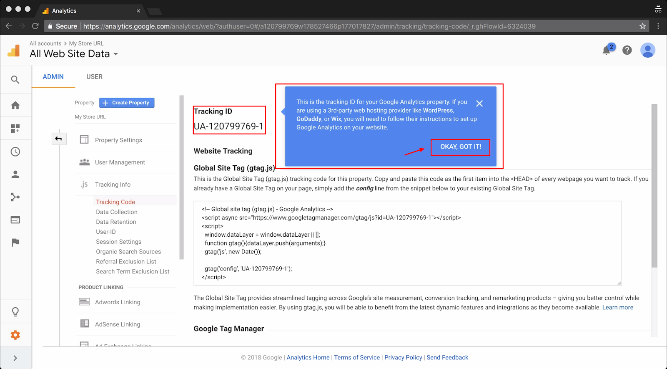Select Organic Search Sources item
Screen dimensions: 667x369
pos(128,252)
